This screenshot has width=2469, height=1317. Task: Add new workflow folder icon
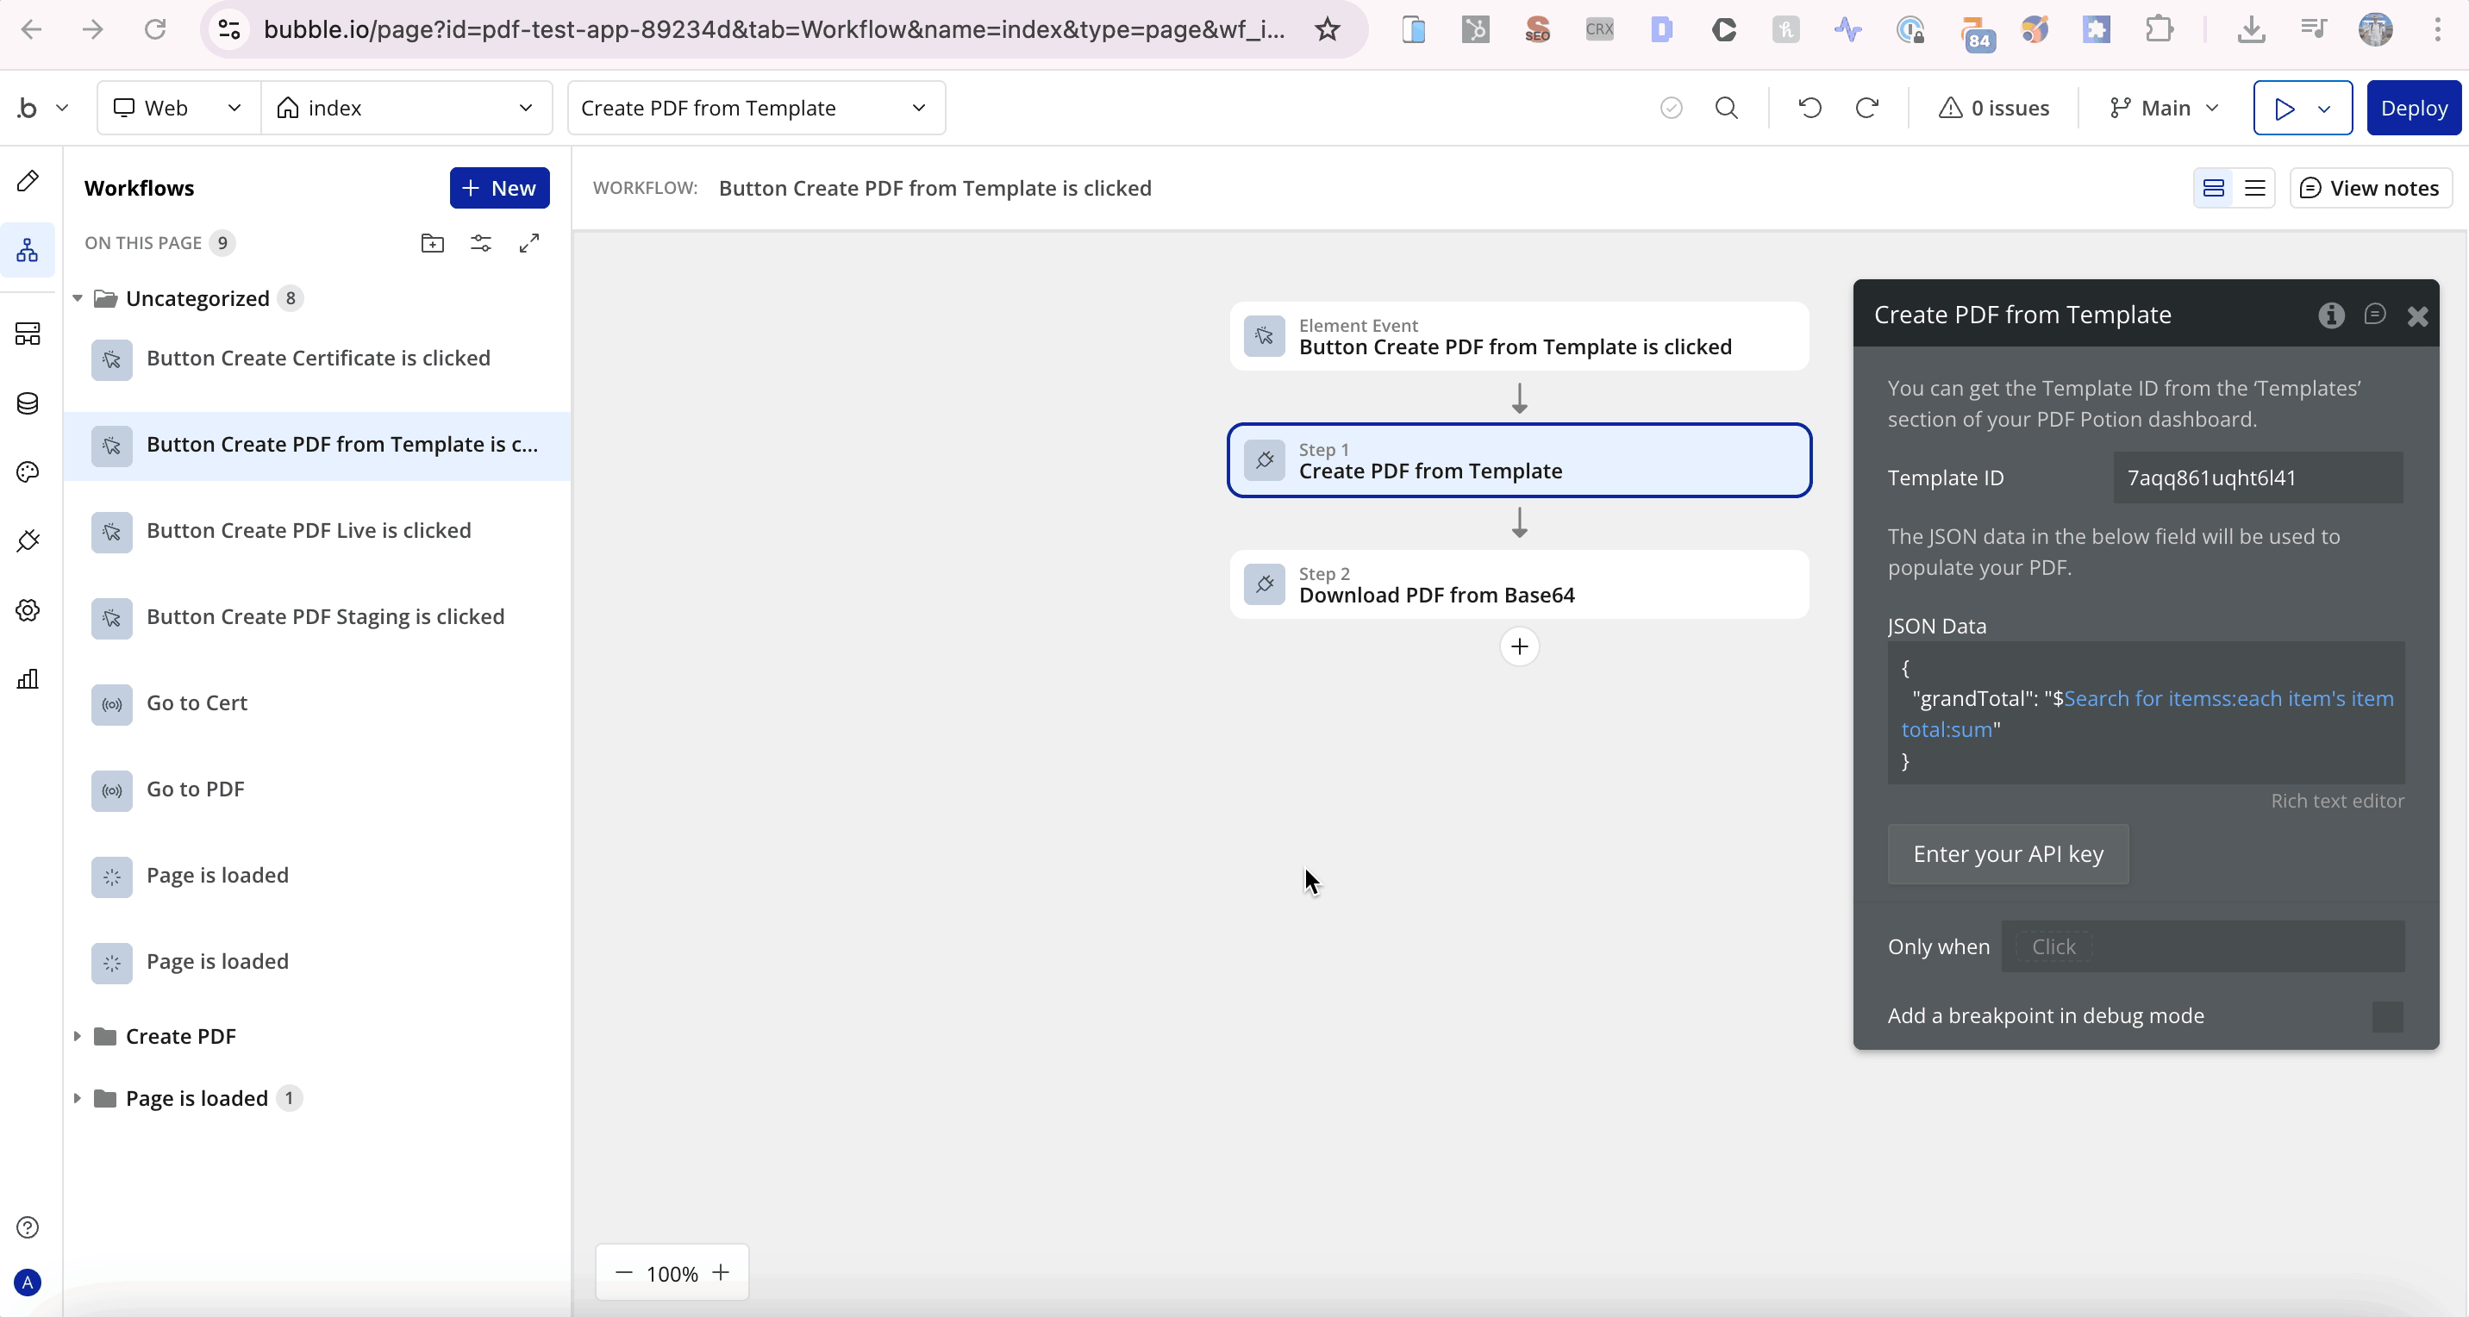(x=432, y=243)
